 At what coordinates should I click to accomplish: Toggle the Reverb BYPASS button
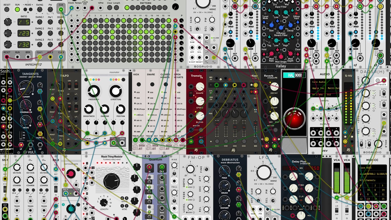click(x=276, y=130)
